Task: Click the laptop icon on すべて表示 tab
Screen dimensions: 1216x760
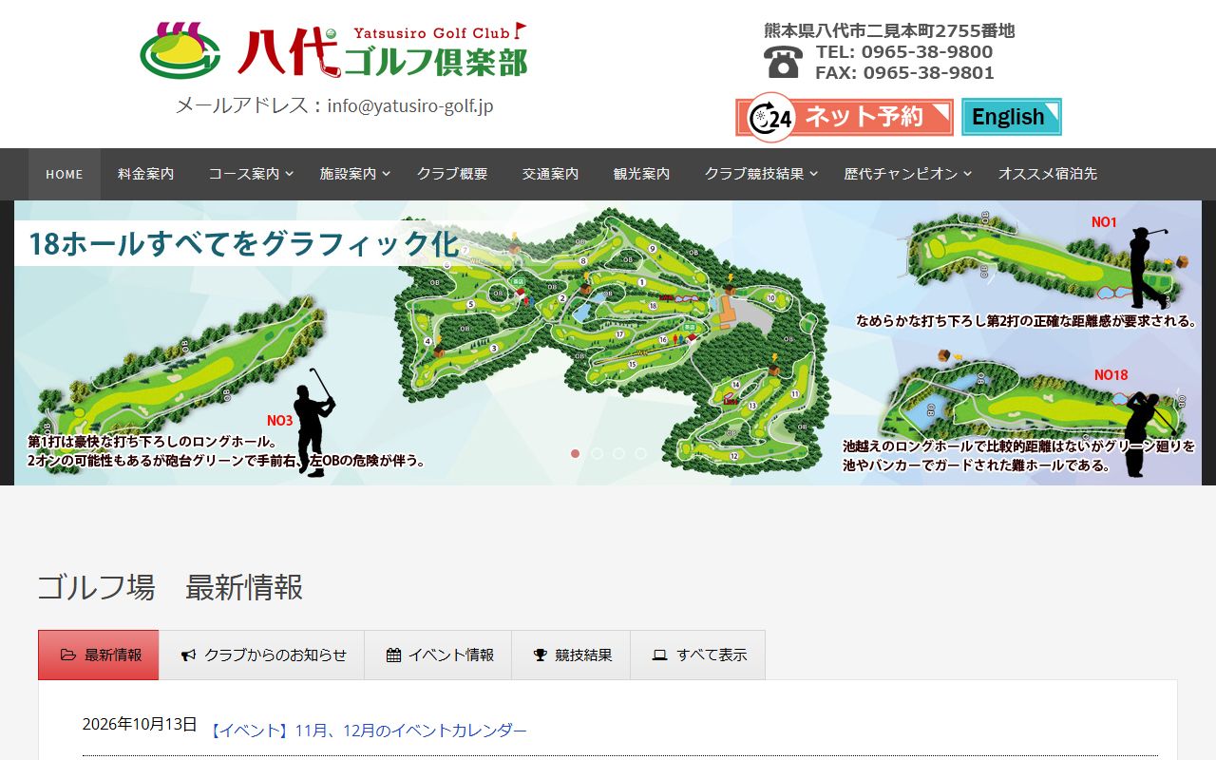Action: (x=660, y=655)
